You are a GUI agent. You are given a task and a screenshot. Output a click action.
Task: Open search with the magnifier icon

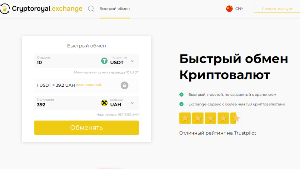[91, 9]
